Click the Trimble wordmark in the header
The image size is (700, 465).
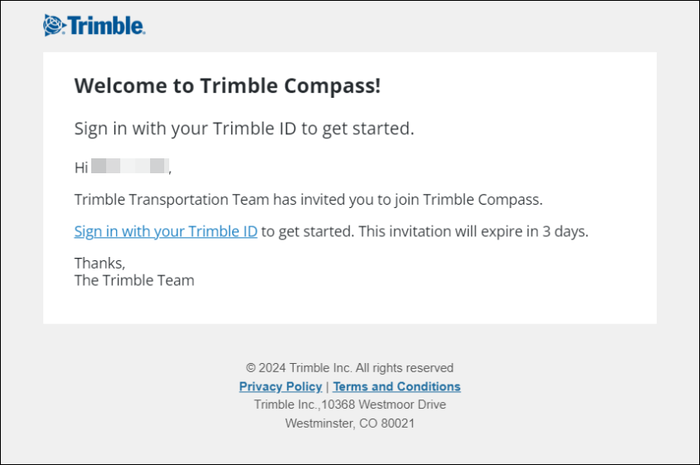point(106,26)
